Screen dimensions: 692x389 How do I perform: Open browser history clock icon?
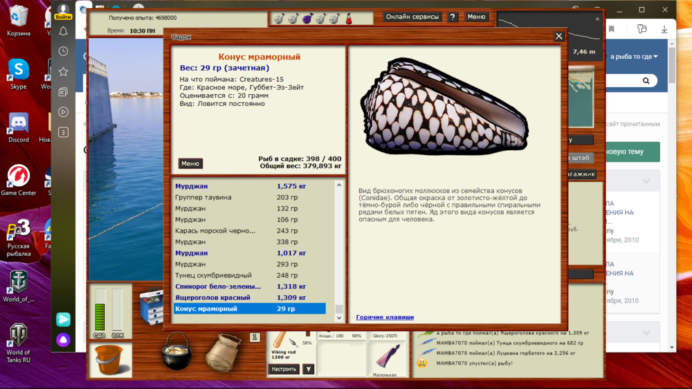63,51
